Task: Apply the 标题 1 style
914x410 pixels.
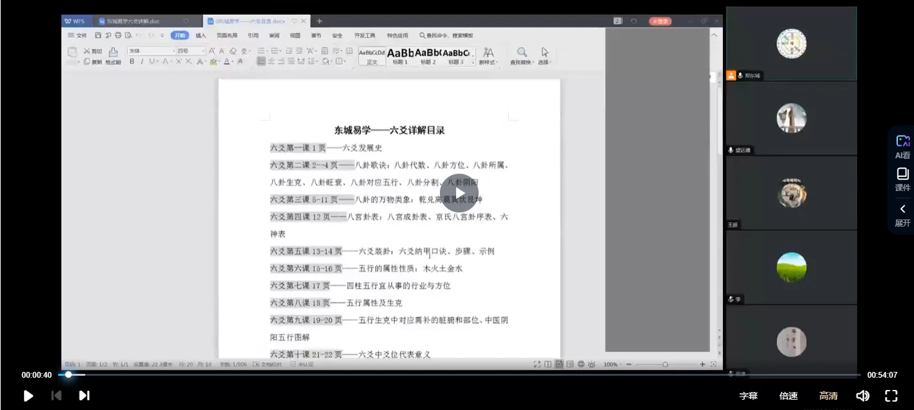Action: point(400,56)
